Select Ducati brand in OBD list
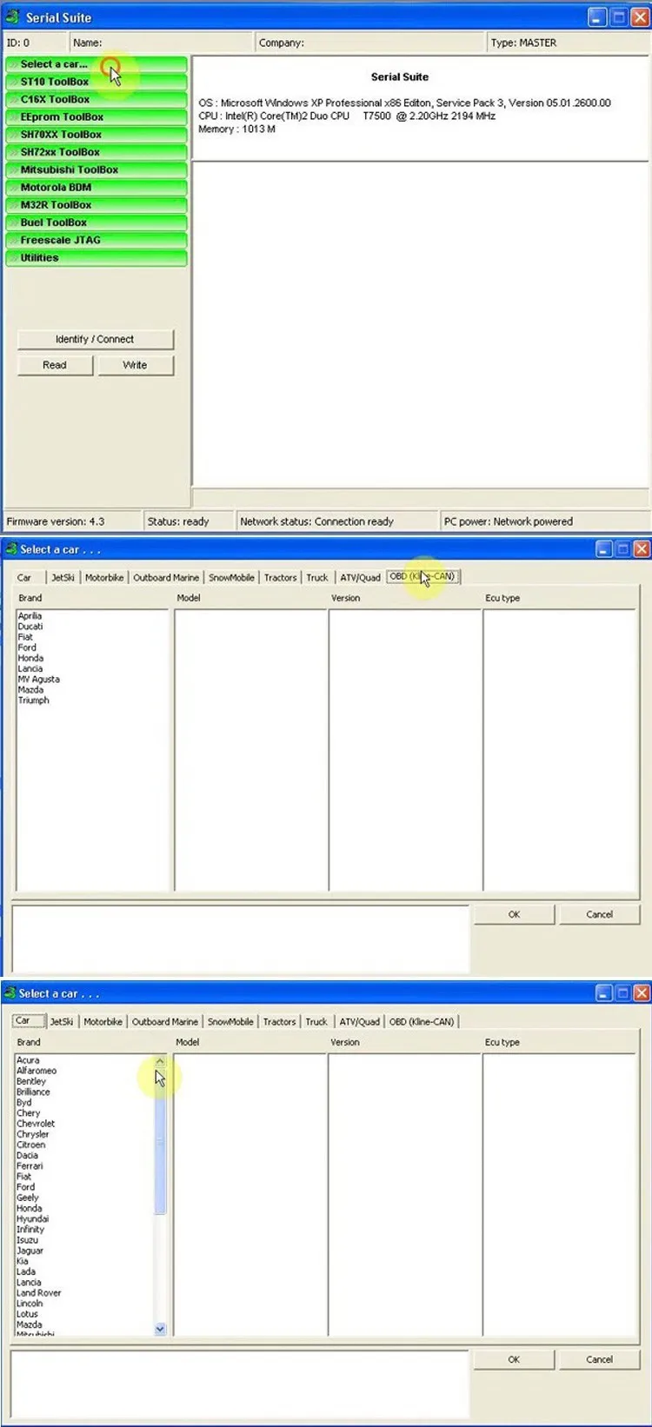The height and width of the screenshot is (1427, 652). [x=30, y=627]
